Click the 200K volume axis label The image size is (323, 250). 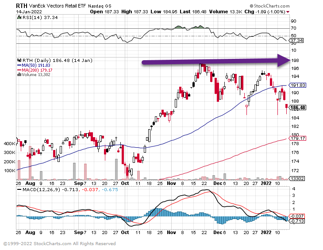click(10, 162)
